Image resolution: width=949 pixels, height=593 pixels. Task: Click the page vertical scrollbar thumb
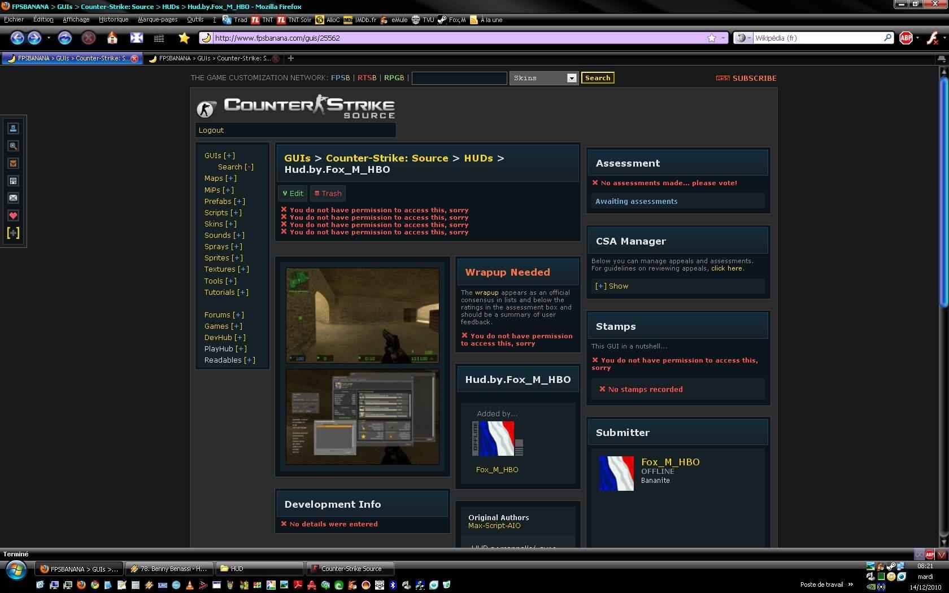point(943,192)
